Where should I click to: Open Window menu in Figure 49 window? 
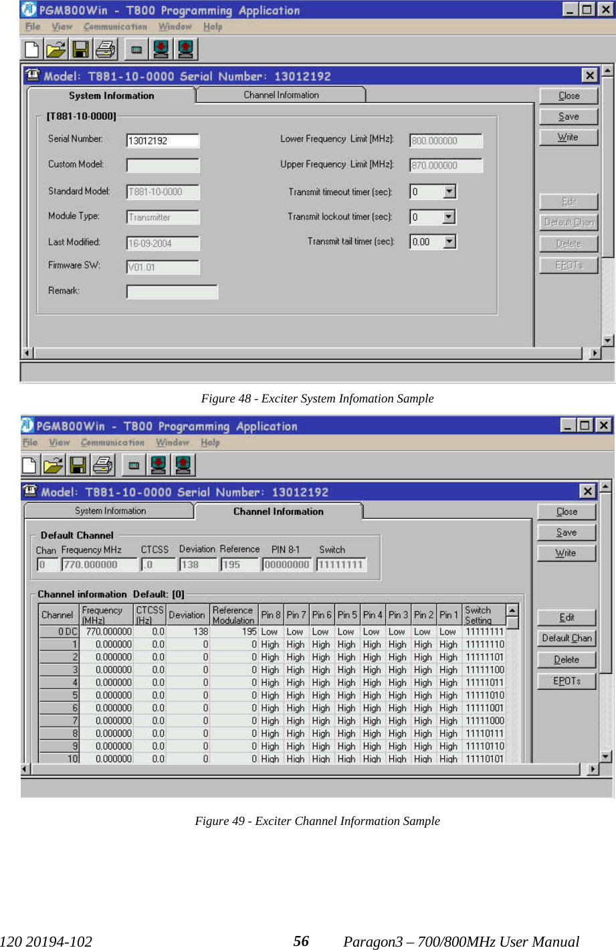(173, 443)
